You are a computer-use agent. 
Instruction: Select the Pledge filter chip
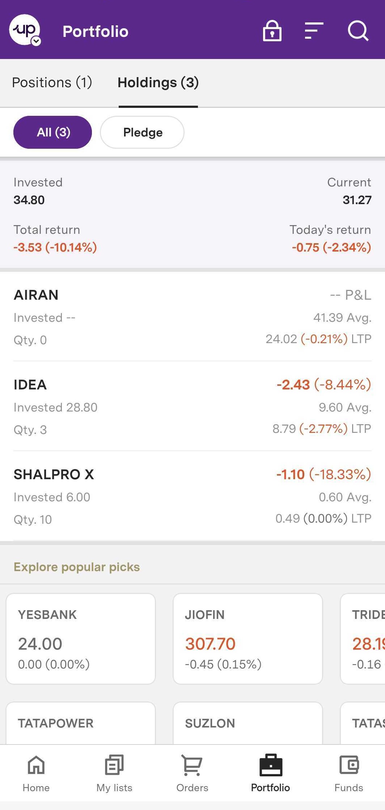[142, 132]
